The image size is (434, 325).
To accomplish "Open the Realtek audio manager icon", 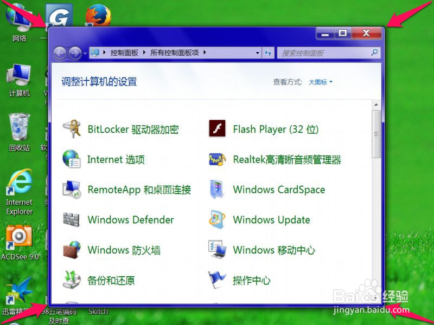I will tap(218, 159).
